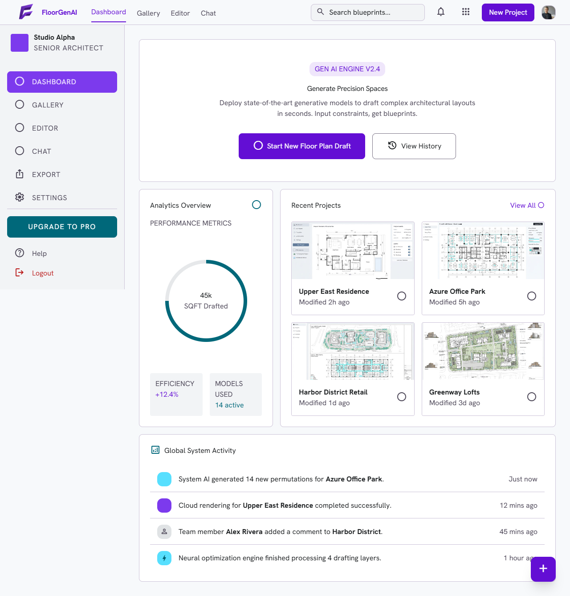Open the Upper East Residence thumbnail
570x596 pixels.
pyautogui.click(x=353, y=251)
